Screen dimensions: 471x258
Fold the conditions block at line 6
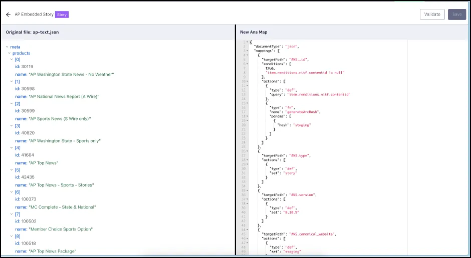click(x=248, y=64)
